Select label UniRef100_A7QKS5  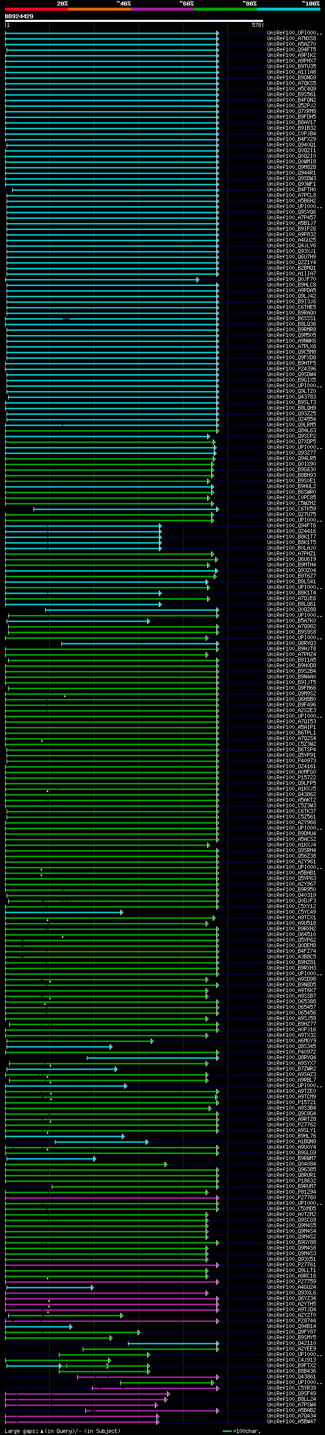291,83
